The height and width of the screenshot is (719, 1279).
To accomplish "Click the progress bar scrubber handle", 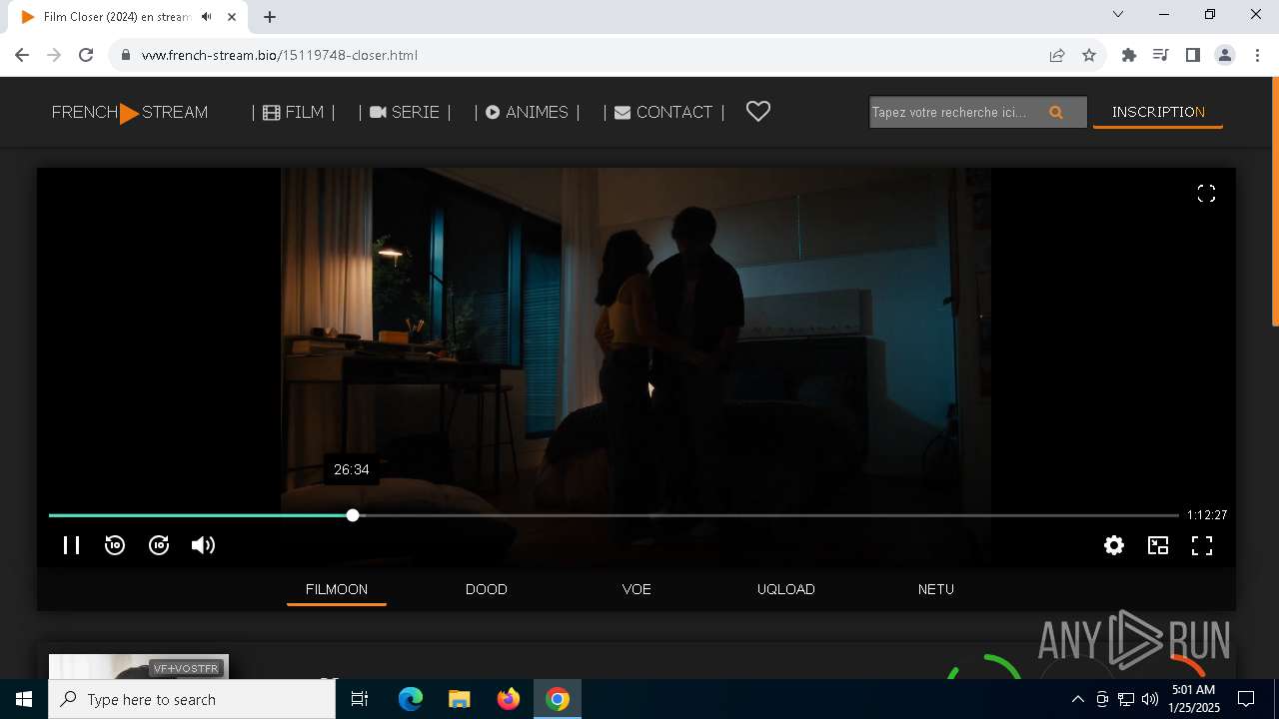I will (353, 515).
